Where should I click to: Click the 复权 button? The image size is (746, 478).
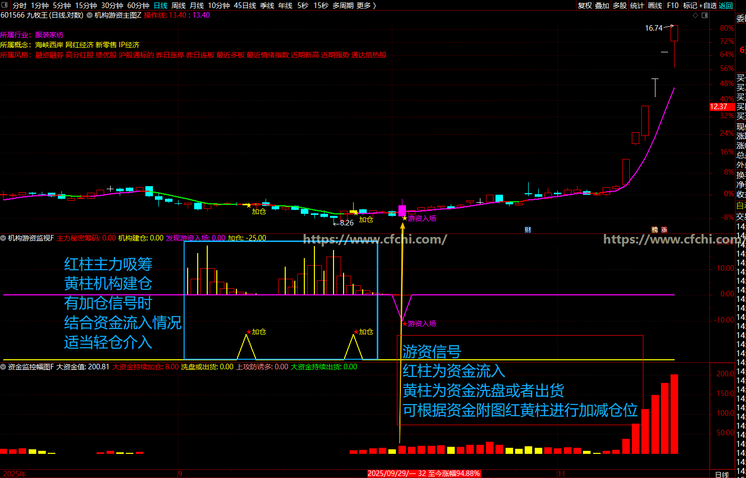(585, 6)
